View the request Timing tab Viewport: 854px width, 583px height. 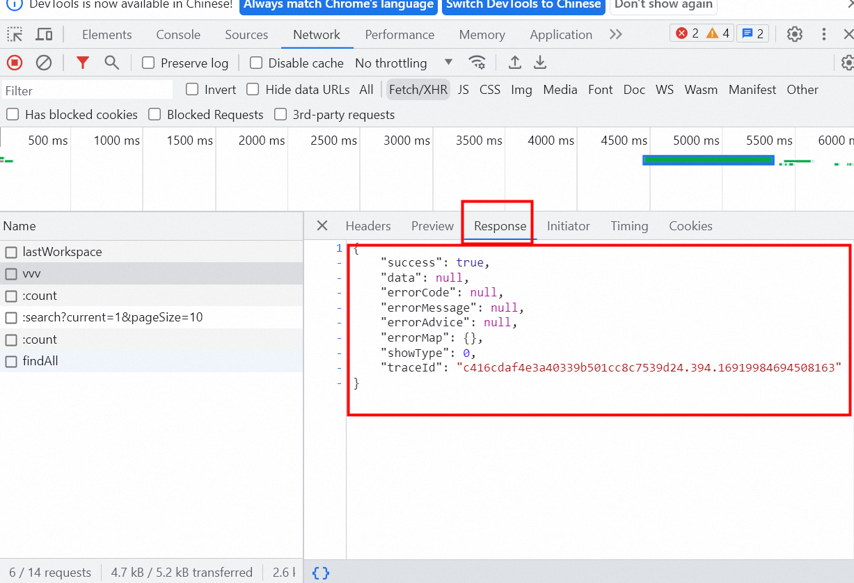tap(629, 225)
